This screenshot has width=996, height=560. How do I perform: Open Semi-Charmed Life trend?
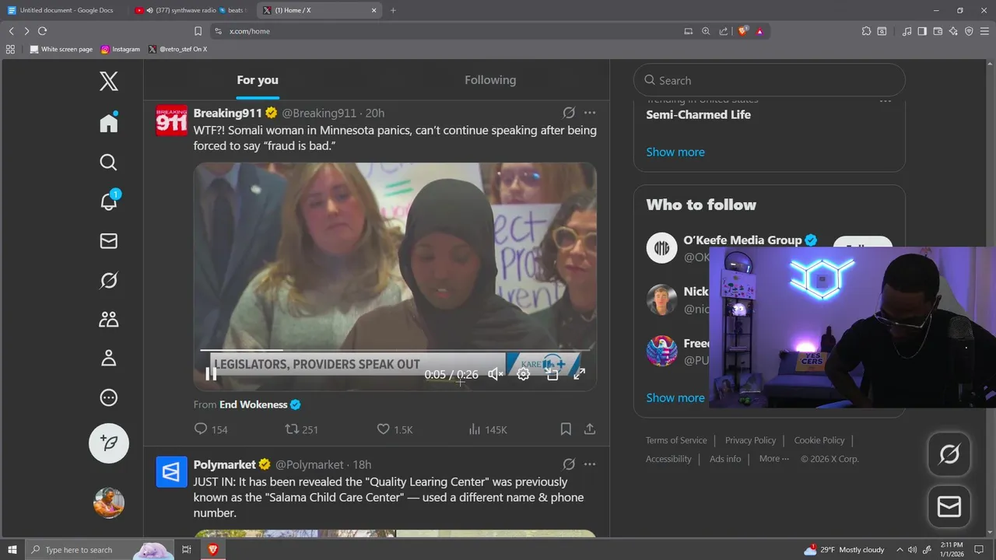698,114
